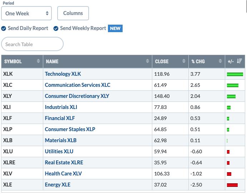The width and height of the screenshot is (247, 194).
Task: Uncheck Send Daily Report checkbox
Action: pyautogui.click(x=4, y=29)
